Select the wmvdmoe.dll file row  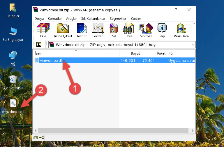pos(114,60)
